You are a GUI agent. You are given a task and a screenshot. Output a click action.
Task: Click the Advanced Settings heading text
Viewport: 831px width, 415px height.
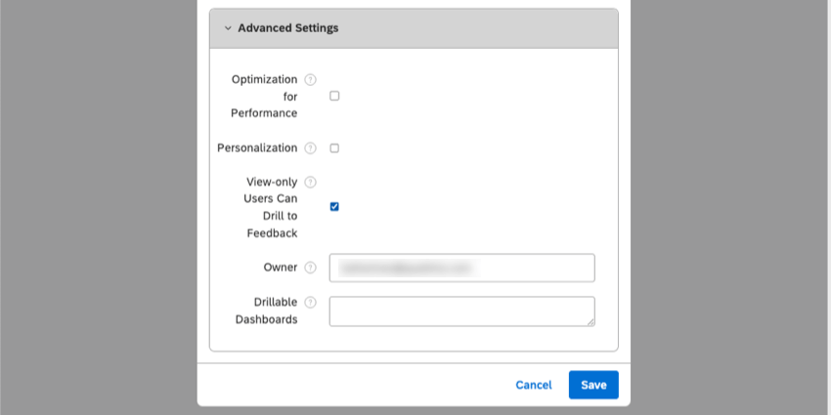pyautogui.click(x=288, y=29)
